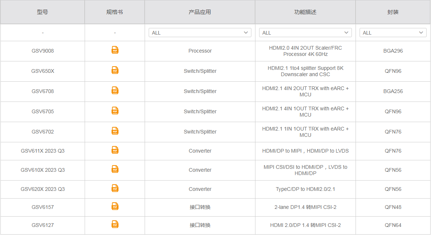Screen dimensions: 431x235
Task: Select the GSV9008 model cell
Action: coord(43,51)
